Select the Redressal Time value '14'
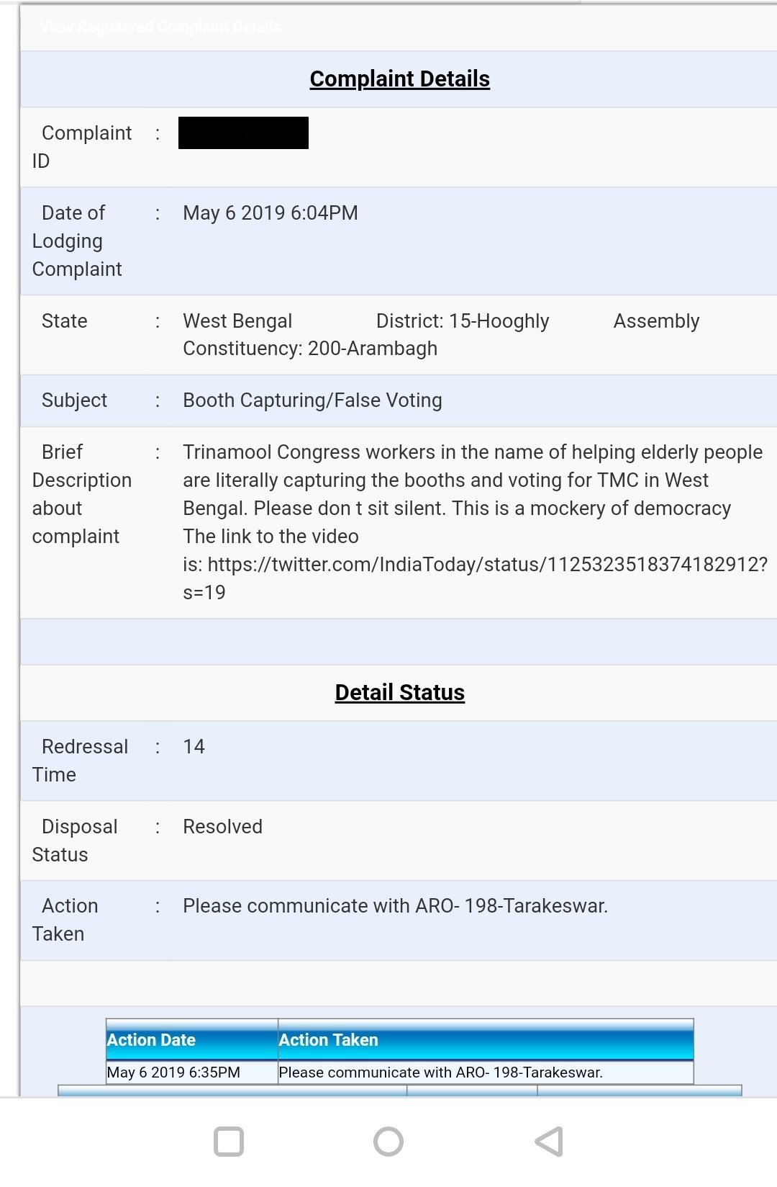This screenshot has width=777, height=1187. [194, 747]
